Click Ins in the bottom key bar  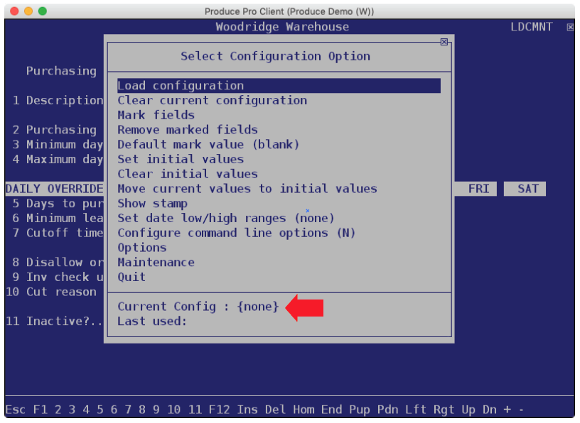pos(247,410)
